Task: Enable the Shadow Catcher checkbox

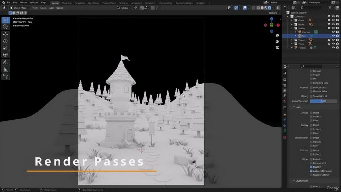Action: tap(311, 175)
